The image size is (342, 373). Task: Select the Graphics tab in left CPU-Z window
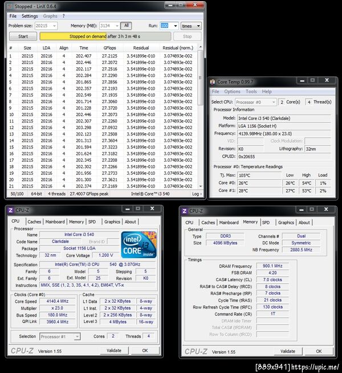click(x=112, y=222)
